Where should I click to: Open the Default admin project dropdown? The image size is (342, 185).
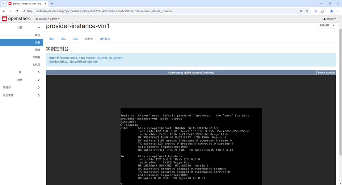47,19
